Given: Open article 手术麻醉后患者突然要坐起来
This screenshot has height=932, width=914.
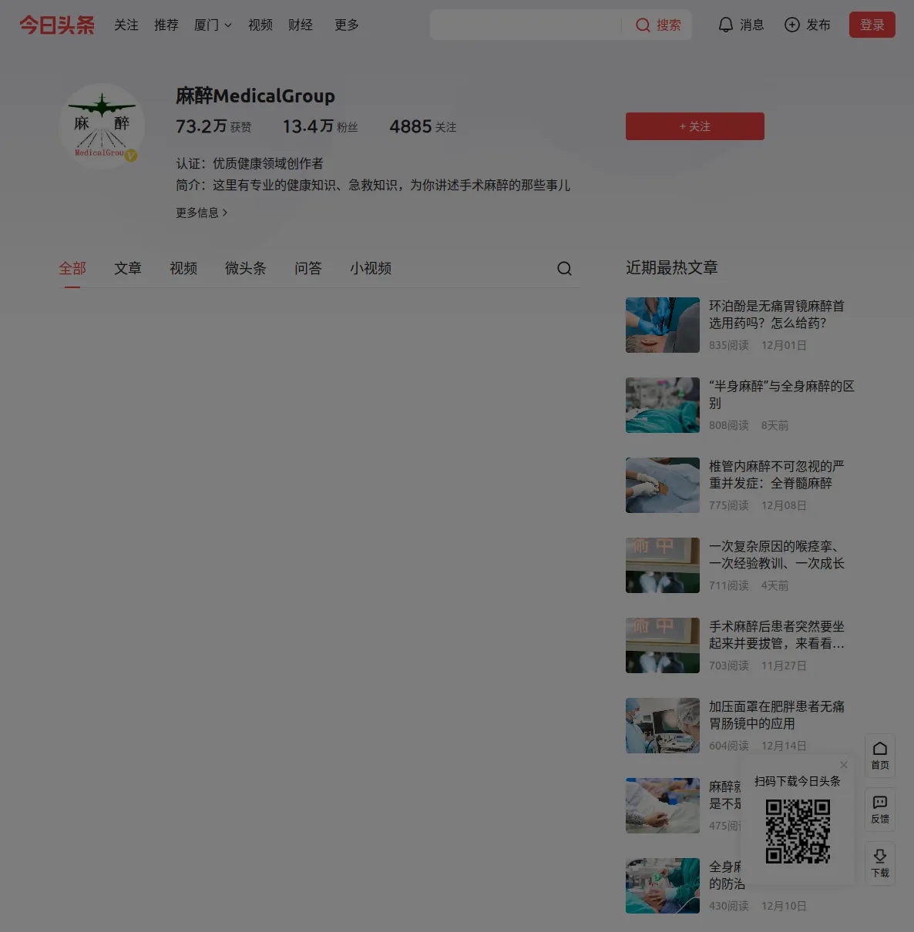Looking at the screenshot, I should (x=777, y=635).
